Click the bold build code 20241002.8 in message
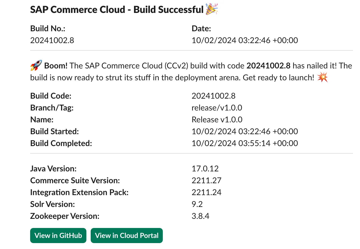The height and width of the screenshot is (249, 360). (268, 66)
